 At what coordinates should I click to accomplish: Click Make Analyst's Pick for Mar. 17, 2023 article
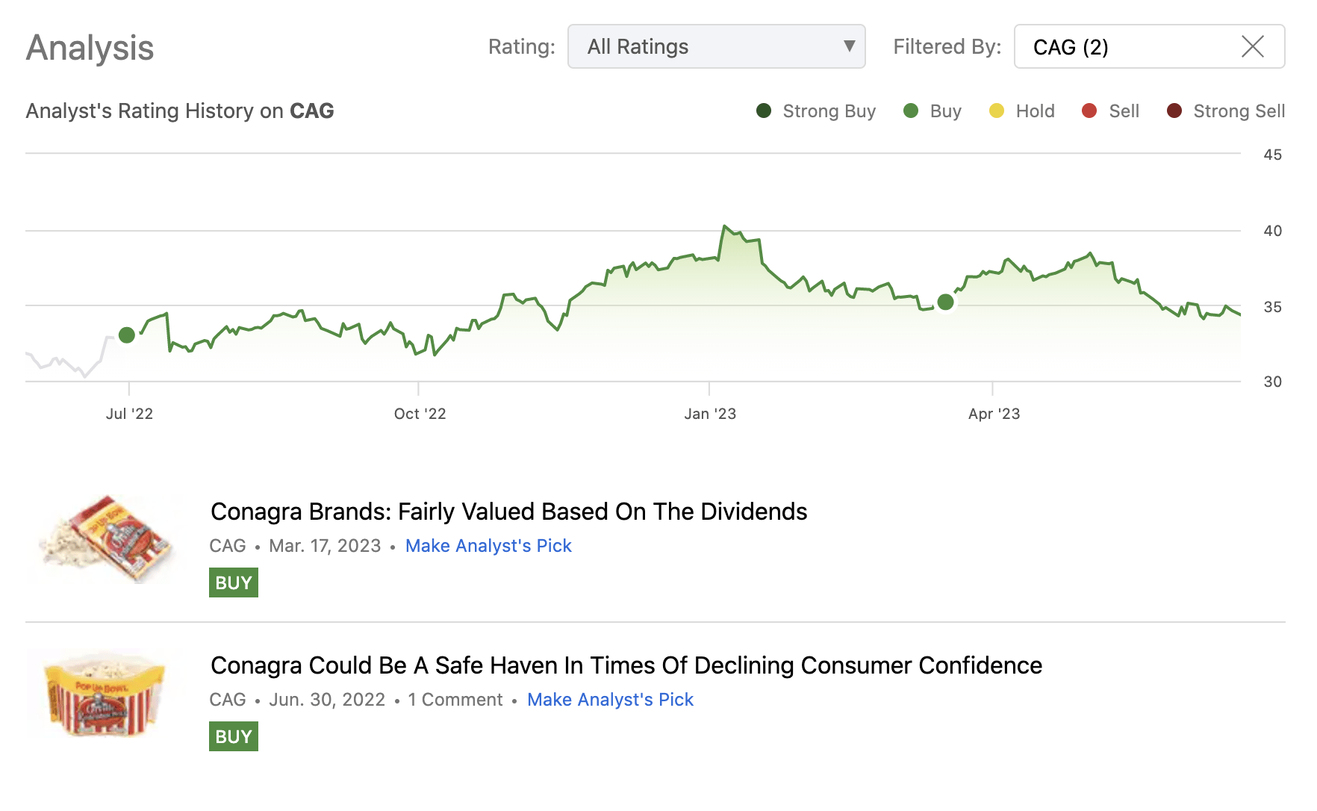(488, 546)
